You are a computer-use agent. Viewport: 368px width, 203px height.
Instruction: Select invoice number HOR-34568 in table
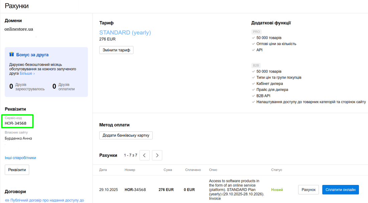click(x=135, y=190)
